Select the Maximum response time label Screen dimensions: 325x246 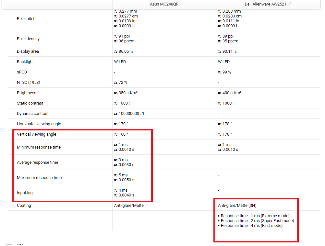[39, 177]
